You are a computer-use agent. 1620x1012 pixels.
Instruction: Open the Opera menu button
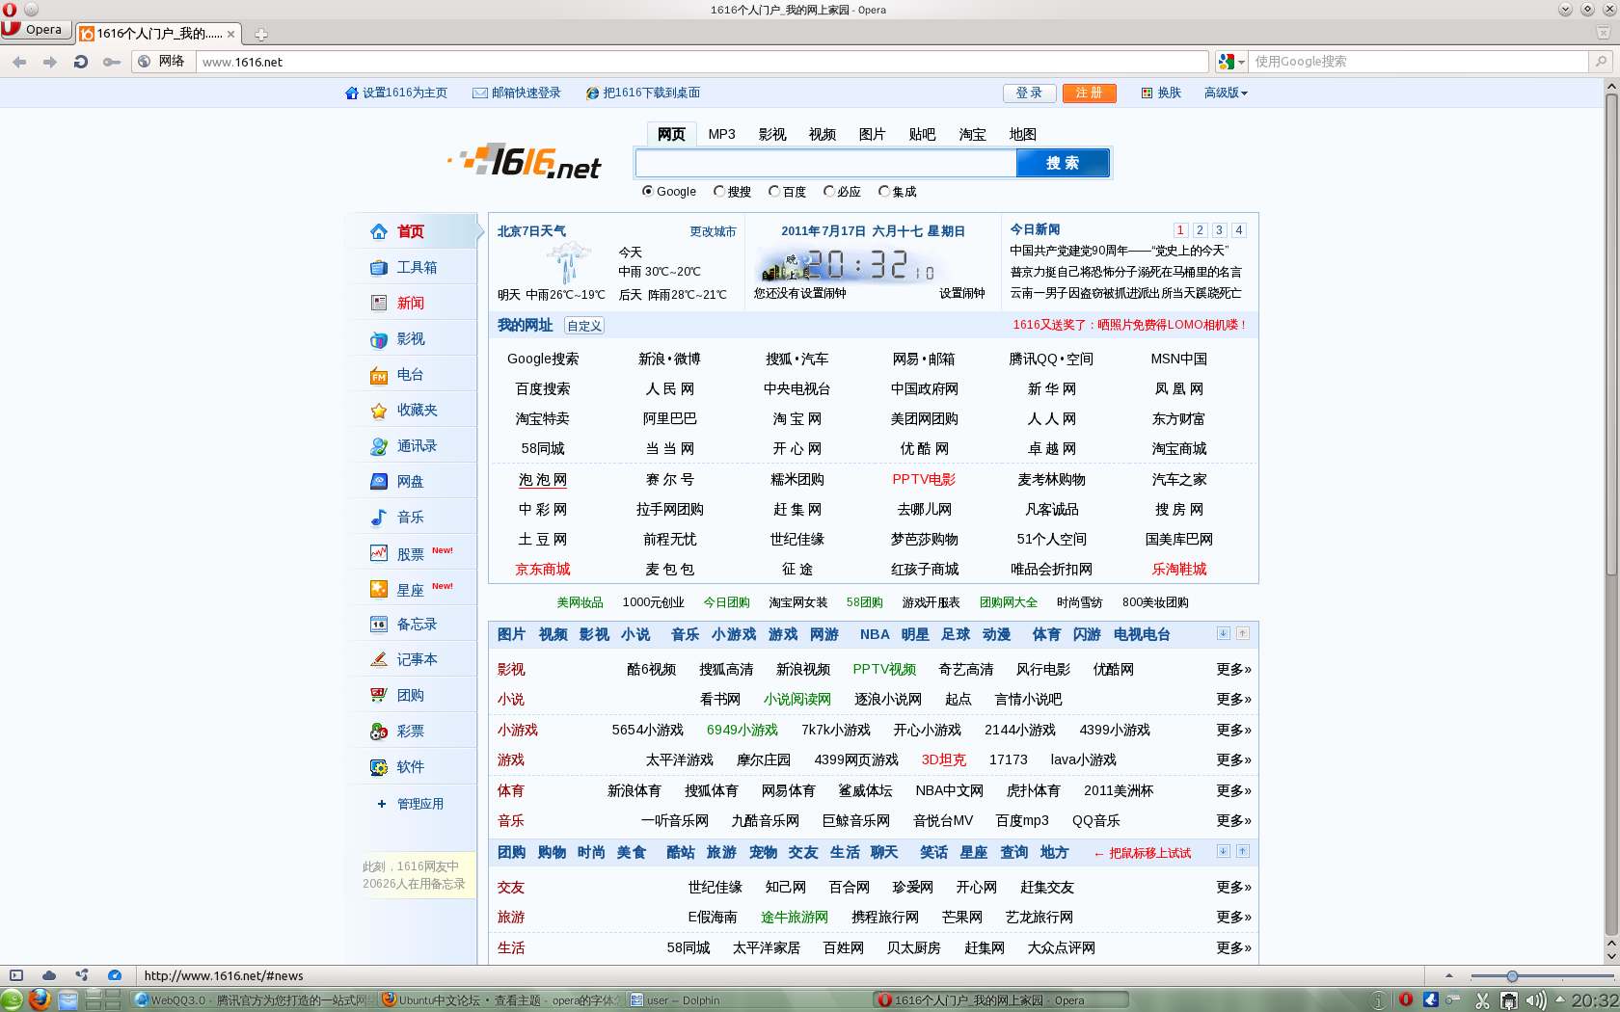coord(35,29)
